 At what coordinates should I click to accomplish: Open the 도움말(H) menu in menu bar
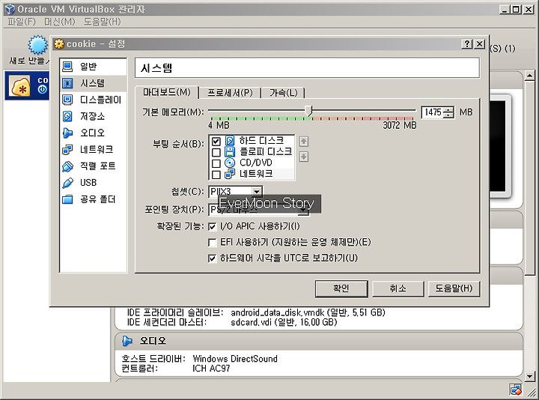102,22
